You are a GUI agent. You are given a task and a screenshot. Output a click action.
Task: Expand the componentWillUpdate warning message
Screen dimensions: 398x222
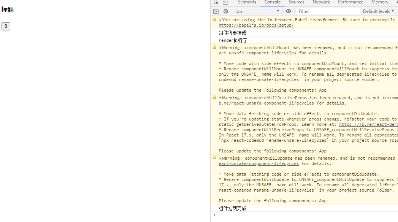coord(220,158)
